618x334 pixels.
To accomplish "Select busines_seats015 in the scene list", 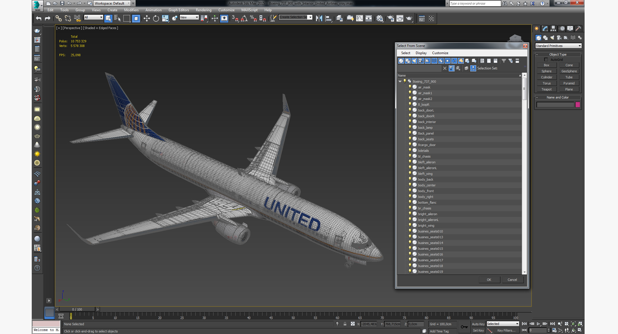I will click(x=431, y=248).
